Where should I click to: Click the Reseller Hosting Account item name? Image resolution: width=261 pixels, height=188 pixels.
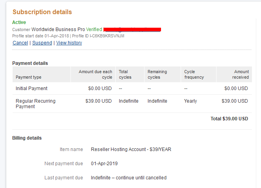click(131, 149)
